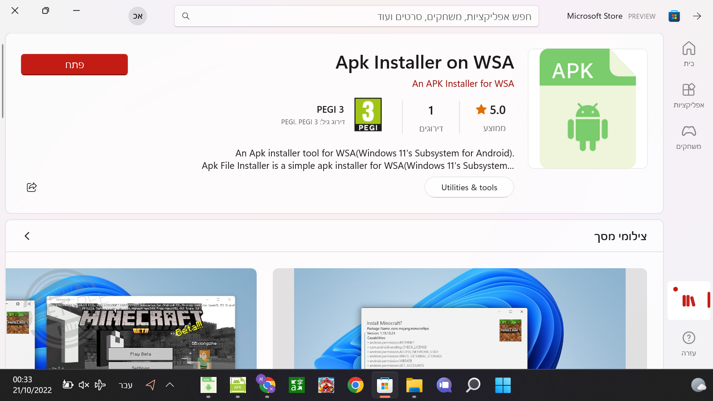Image resolution: width=713 pixels, height=401 pixels.
Task: Open taskbar Search icon
Action: point(473,385)
